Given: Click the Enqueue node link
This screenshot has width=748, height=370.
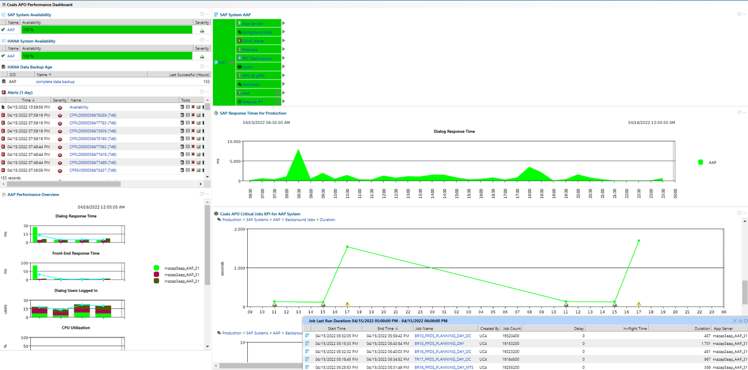Looking at the screenshot, I should pyautogui.click(x=250, y=49).
